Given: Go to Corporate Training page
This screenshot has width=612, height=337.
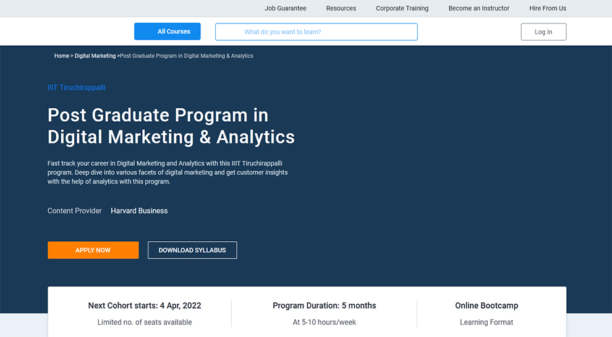Looking at the screenshot, I should [x=402, y=8].
